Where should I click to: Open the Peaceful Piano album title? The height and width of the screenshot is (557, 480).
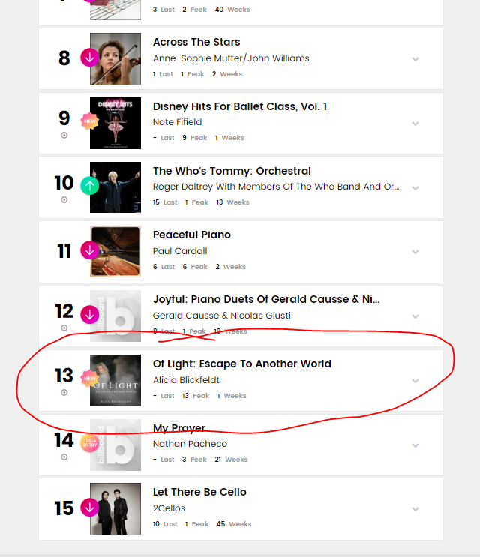coord(192,235)
